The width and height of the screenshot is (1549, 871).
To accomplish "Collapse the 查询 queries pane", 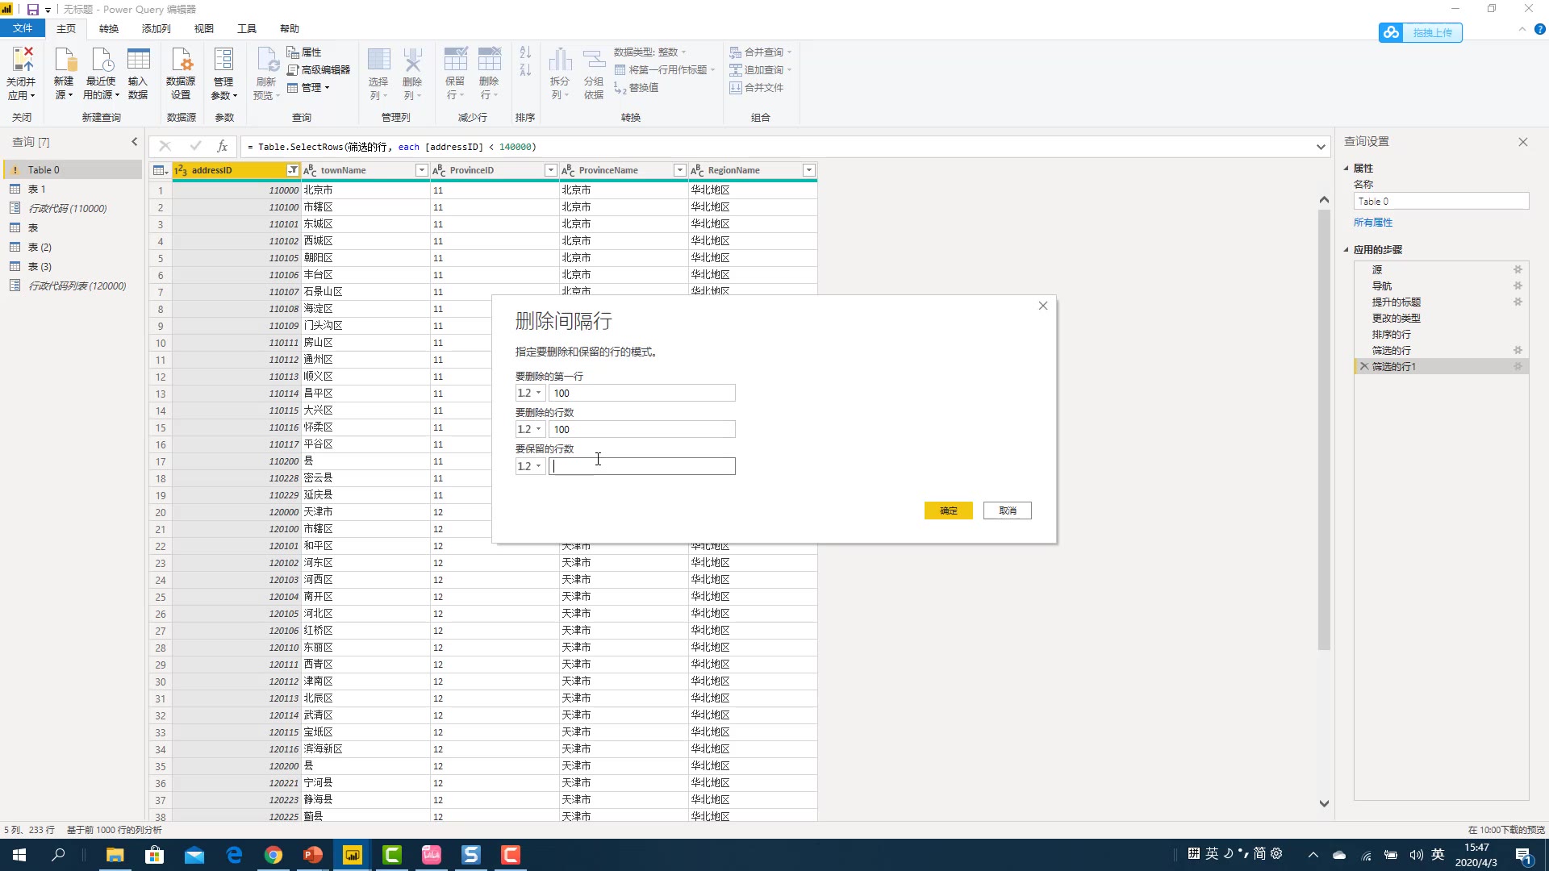I will pyautogui.click(x=135, y=142).
